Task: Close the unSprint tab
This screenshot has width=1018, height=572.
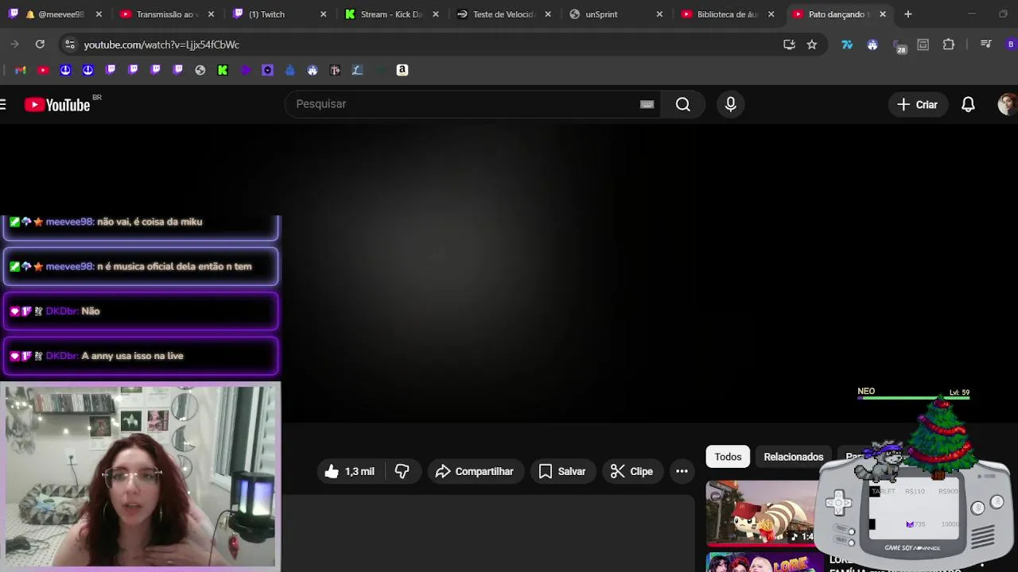Action: point(659,14)
